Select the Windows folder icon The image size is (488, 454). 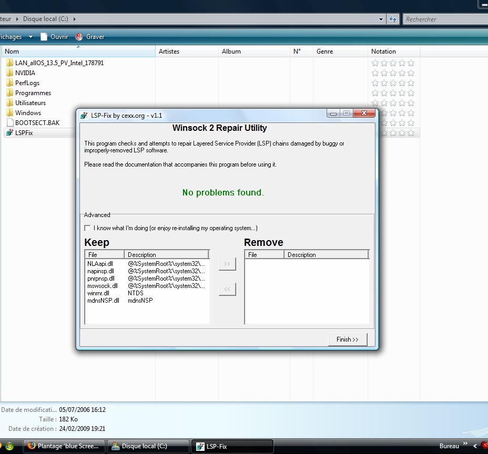pyautogui.click(x=9, y=112)
